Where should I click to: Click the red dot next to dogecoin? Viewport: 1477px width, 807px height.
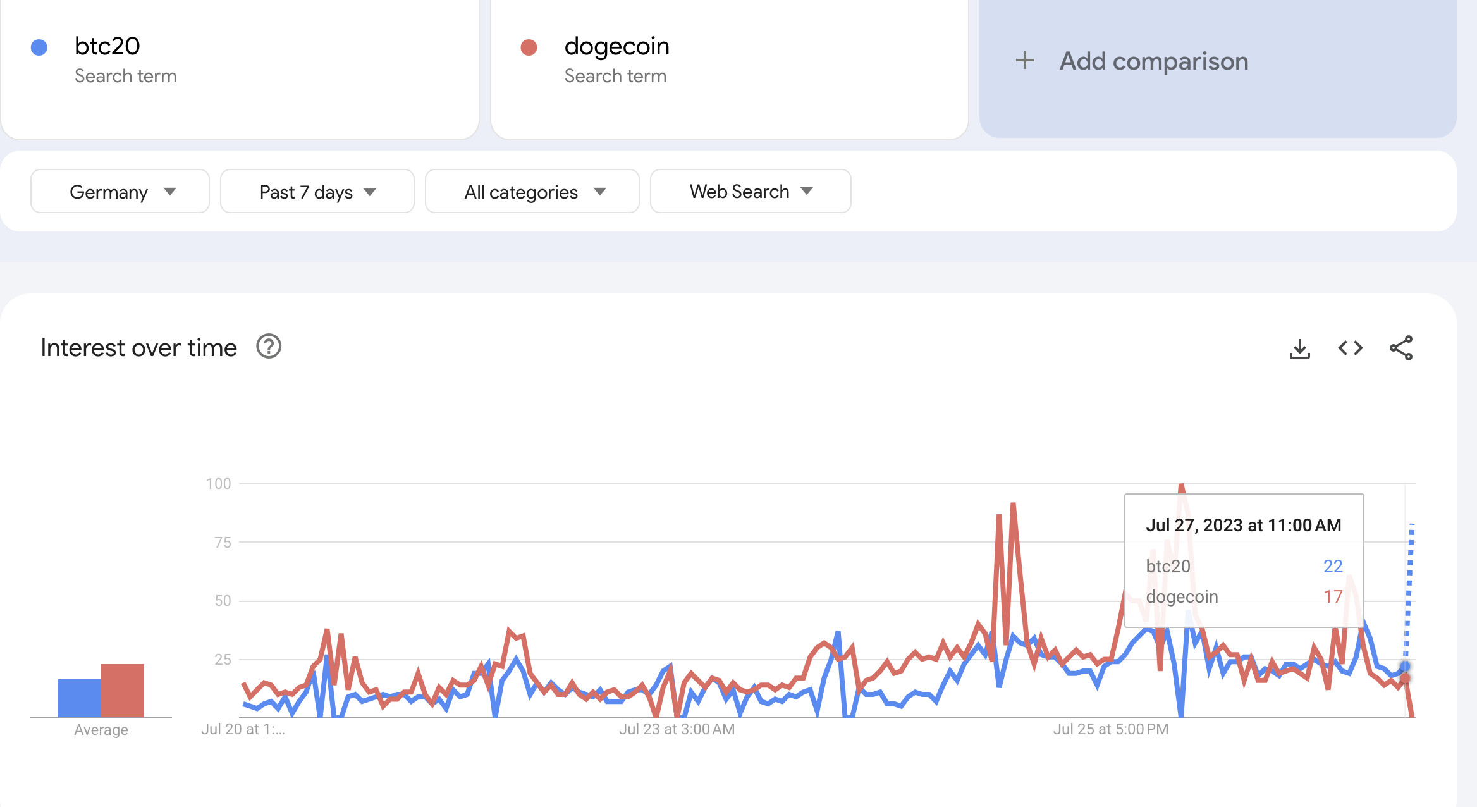point(530,46)
